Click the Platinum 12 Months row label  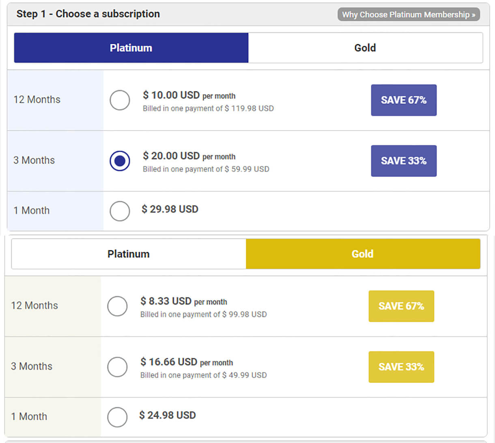(37, 100)
